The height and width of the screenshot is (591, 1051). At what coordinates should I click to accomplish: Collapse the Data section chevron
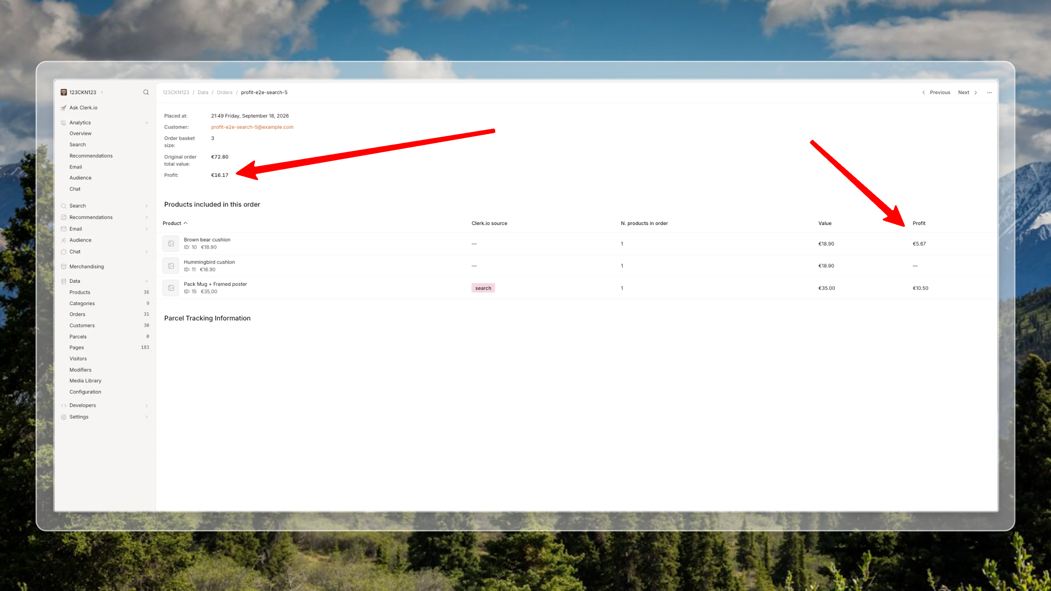pyautogui.click(x=147, y=281)
